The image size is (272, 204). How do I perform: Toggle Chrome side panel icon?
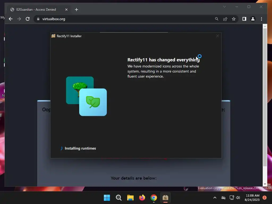(244, 19)
